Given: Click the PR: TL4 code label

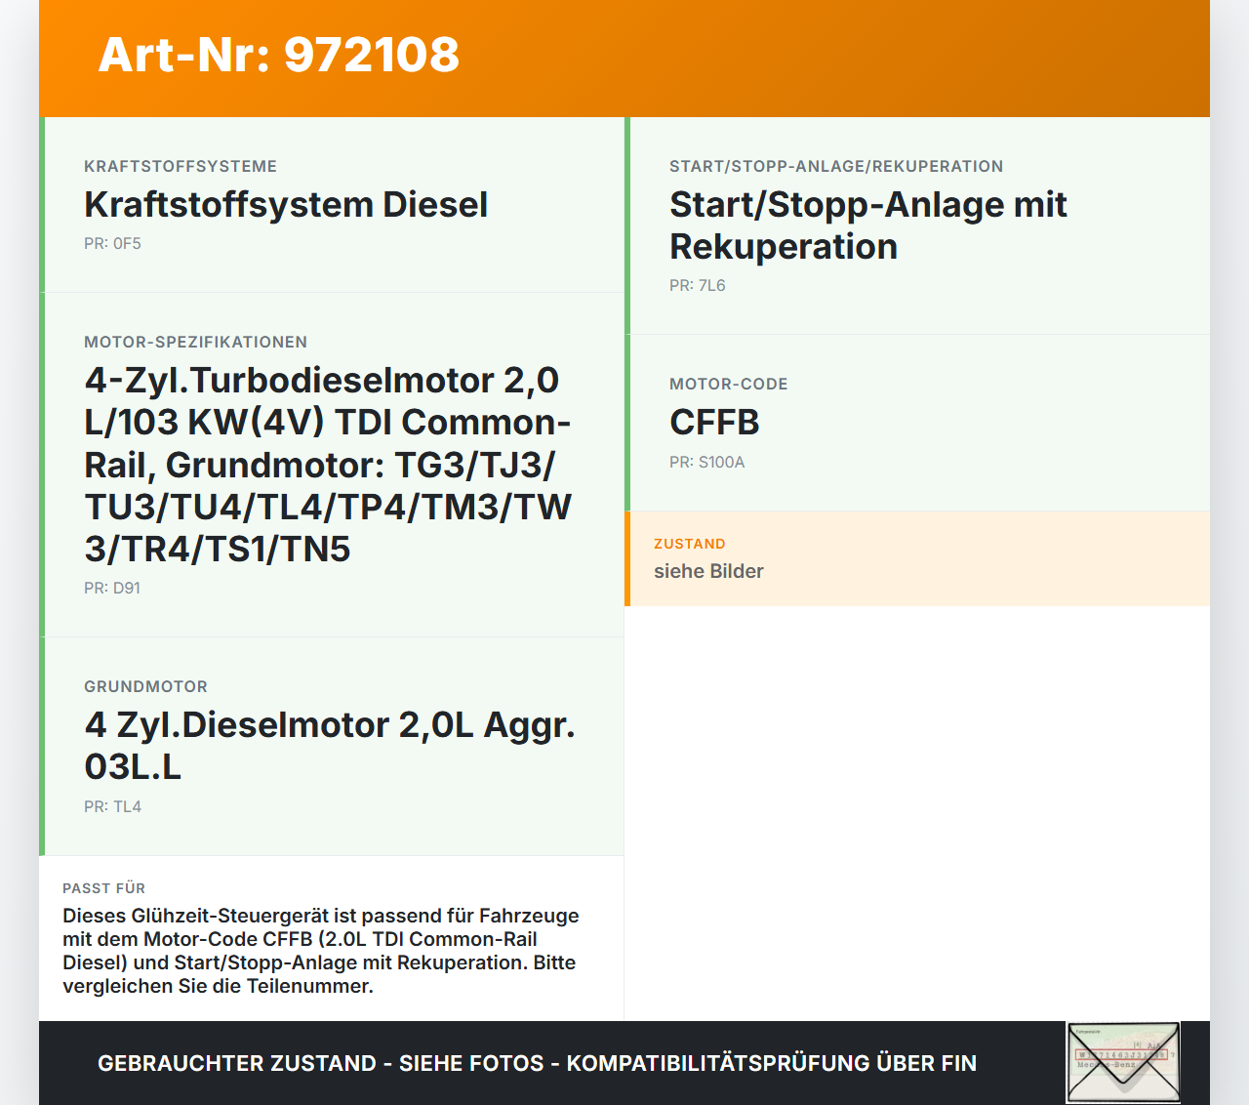Looking at the screenshot, I should (x=112, y=806).
